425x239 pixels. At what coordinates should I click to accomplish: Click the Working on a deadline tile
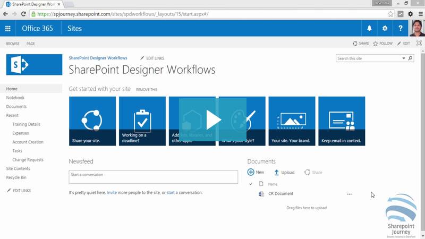coord(142,121)
